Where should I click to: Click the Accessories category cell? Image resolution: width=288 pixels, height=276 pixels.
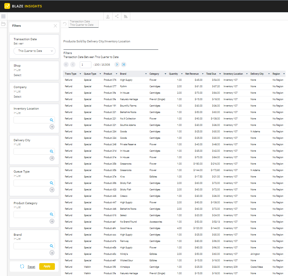pos(156,222)
